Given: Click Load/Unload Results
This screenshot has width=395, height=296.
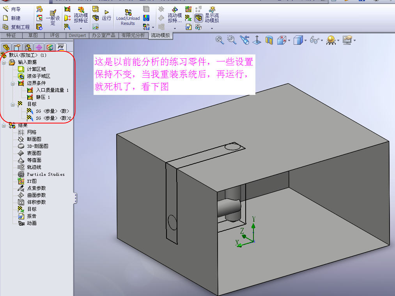Looking at the screenshot, I should point(128,18).
